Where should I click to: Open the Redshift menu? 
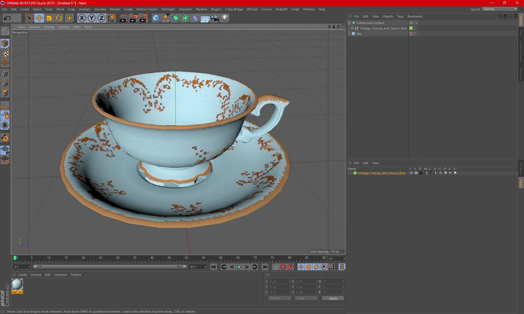[281, 9]
